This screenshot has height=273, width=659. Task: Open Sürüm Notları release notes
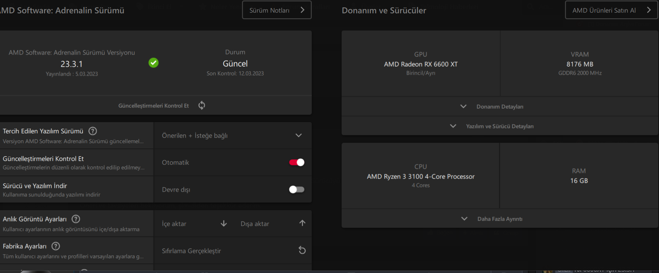[x=277, y=10]
